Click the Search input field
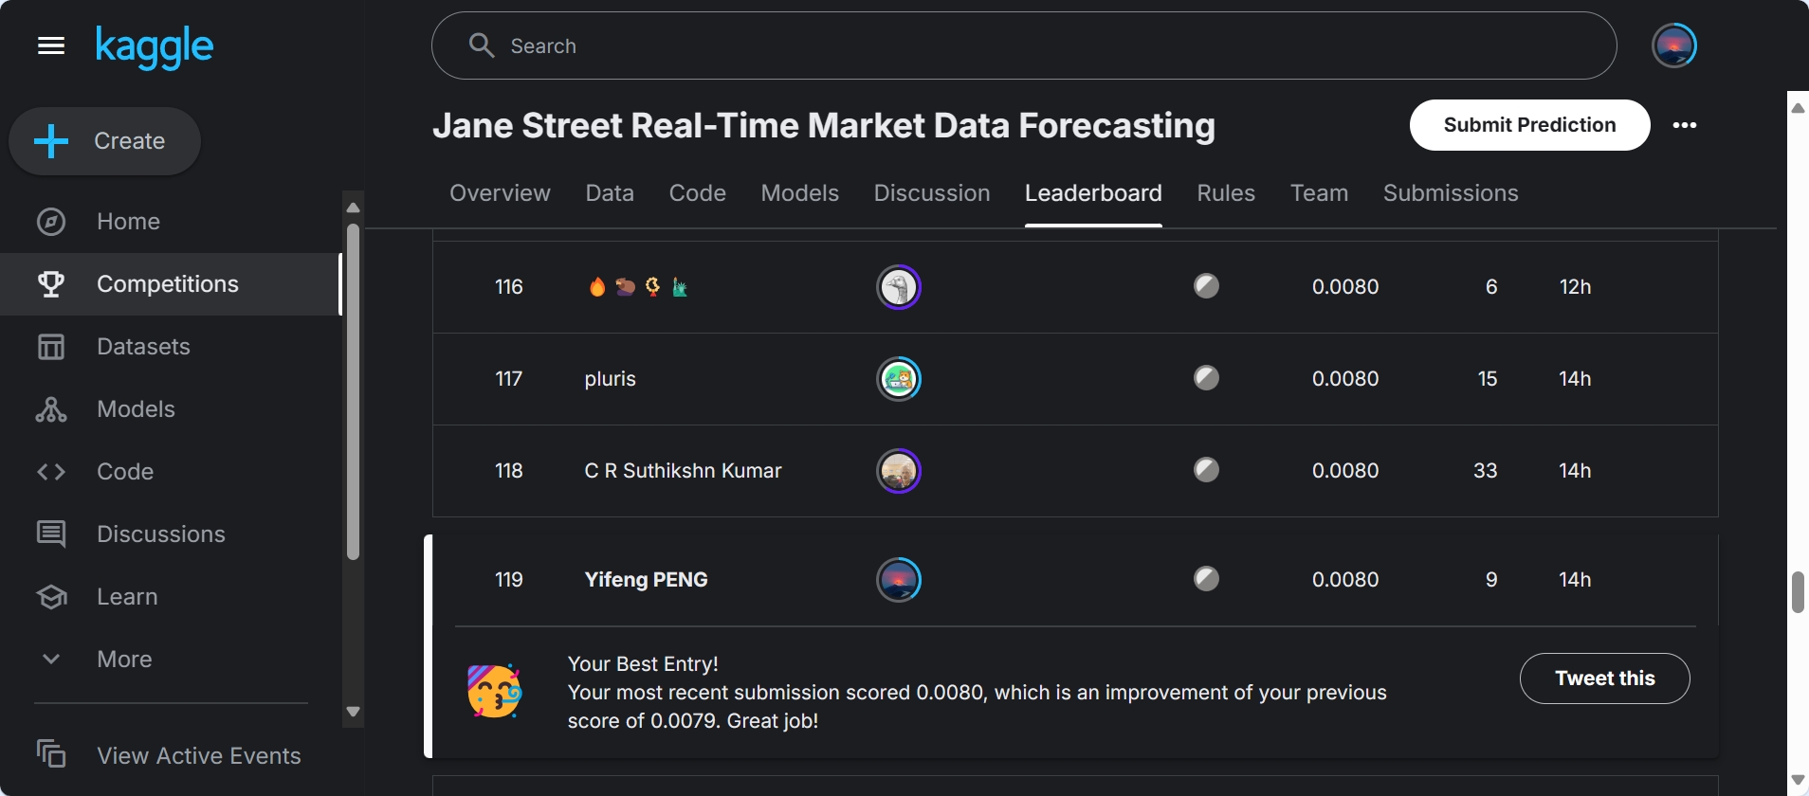 tap(1024, 45)
